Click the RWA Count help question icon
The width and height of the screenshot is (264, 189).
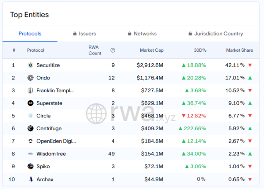[x=113, y=50]
